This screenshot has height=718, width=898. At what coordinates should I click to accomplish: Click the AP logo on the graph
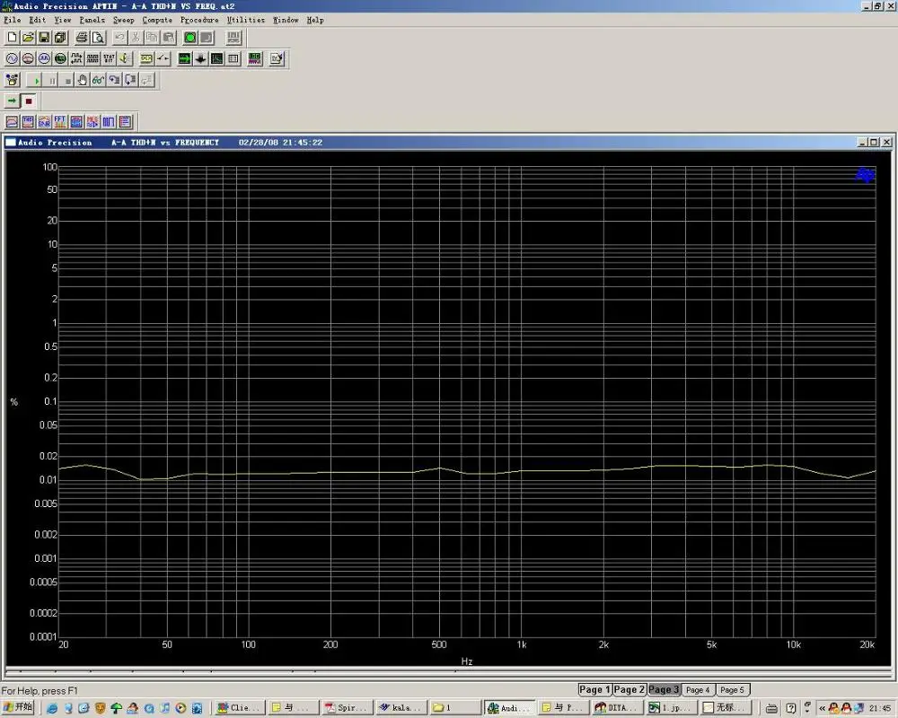(x=866, y=175)
